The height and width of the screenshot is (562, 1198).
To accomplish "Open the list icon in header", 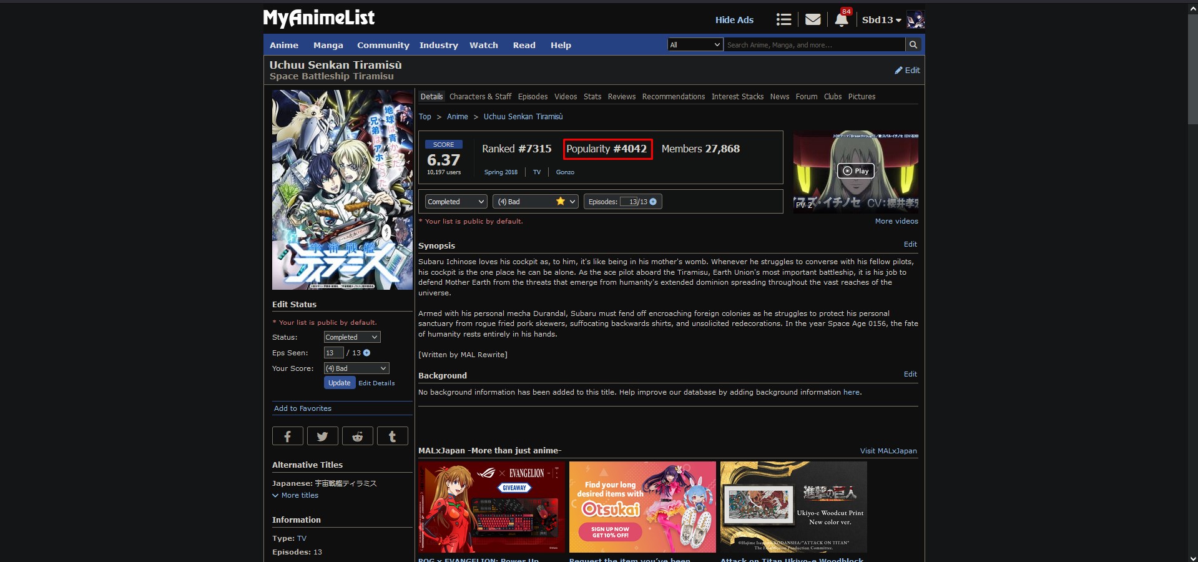I will point(783,20).
